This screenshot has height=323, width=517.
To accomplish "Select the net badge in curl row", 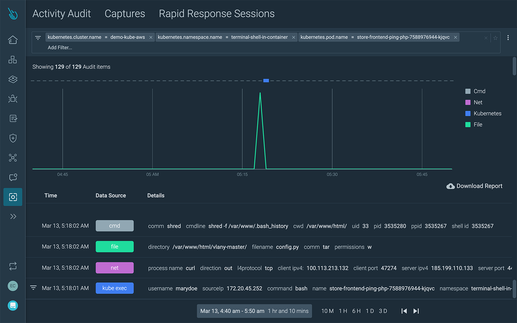I will click(115, 268).
